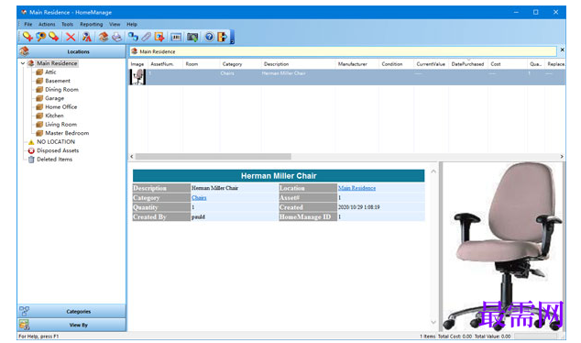Open the Disposed Assets node
The width and height of the screenshot is (581, 343).
click(58, 150)
